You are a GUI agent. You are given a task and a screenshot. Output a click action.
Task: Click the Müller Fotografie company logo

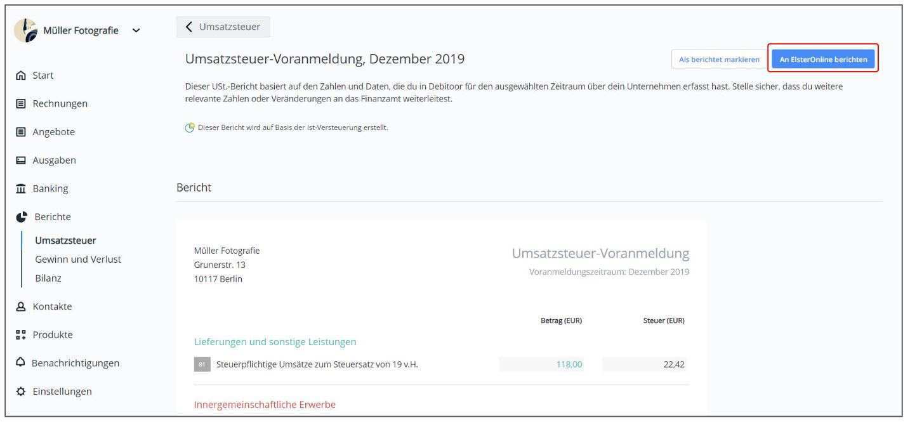(25, 30)
